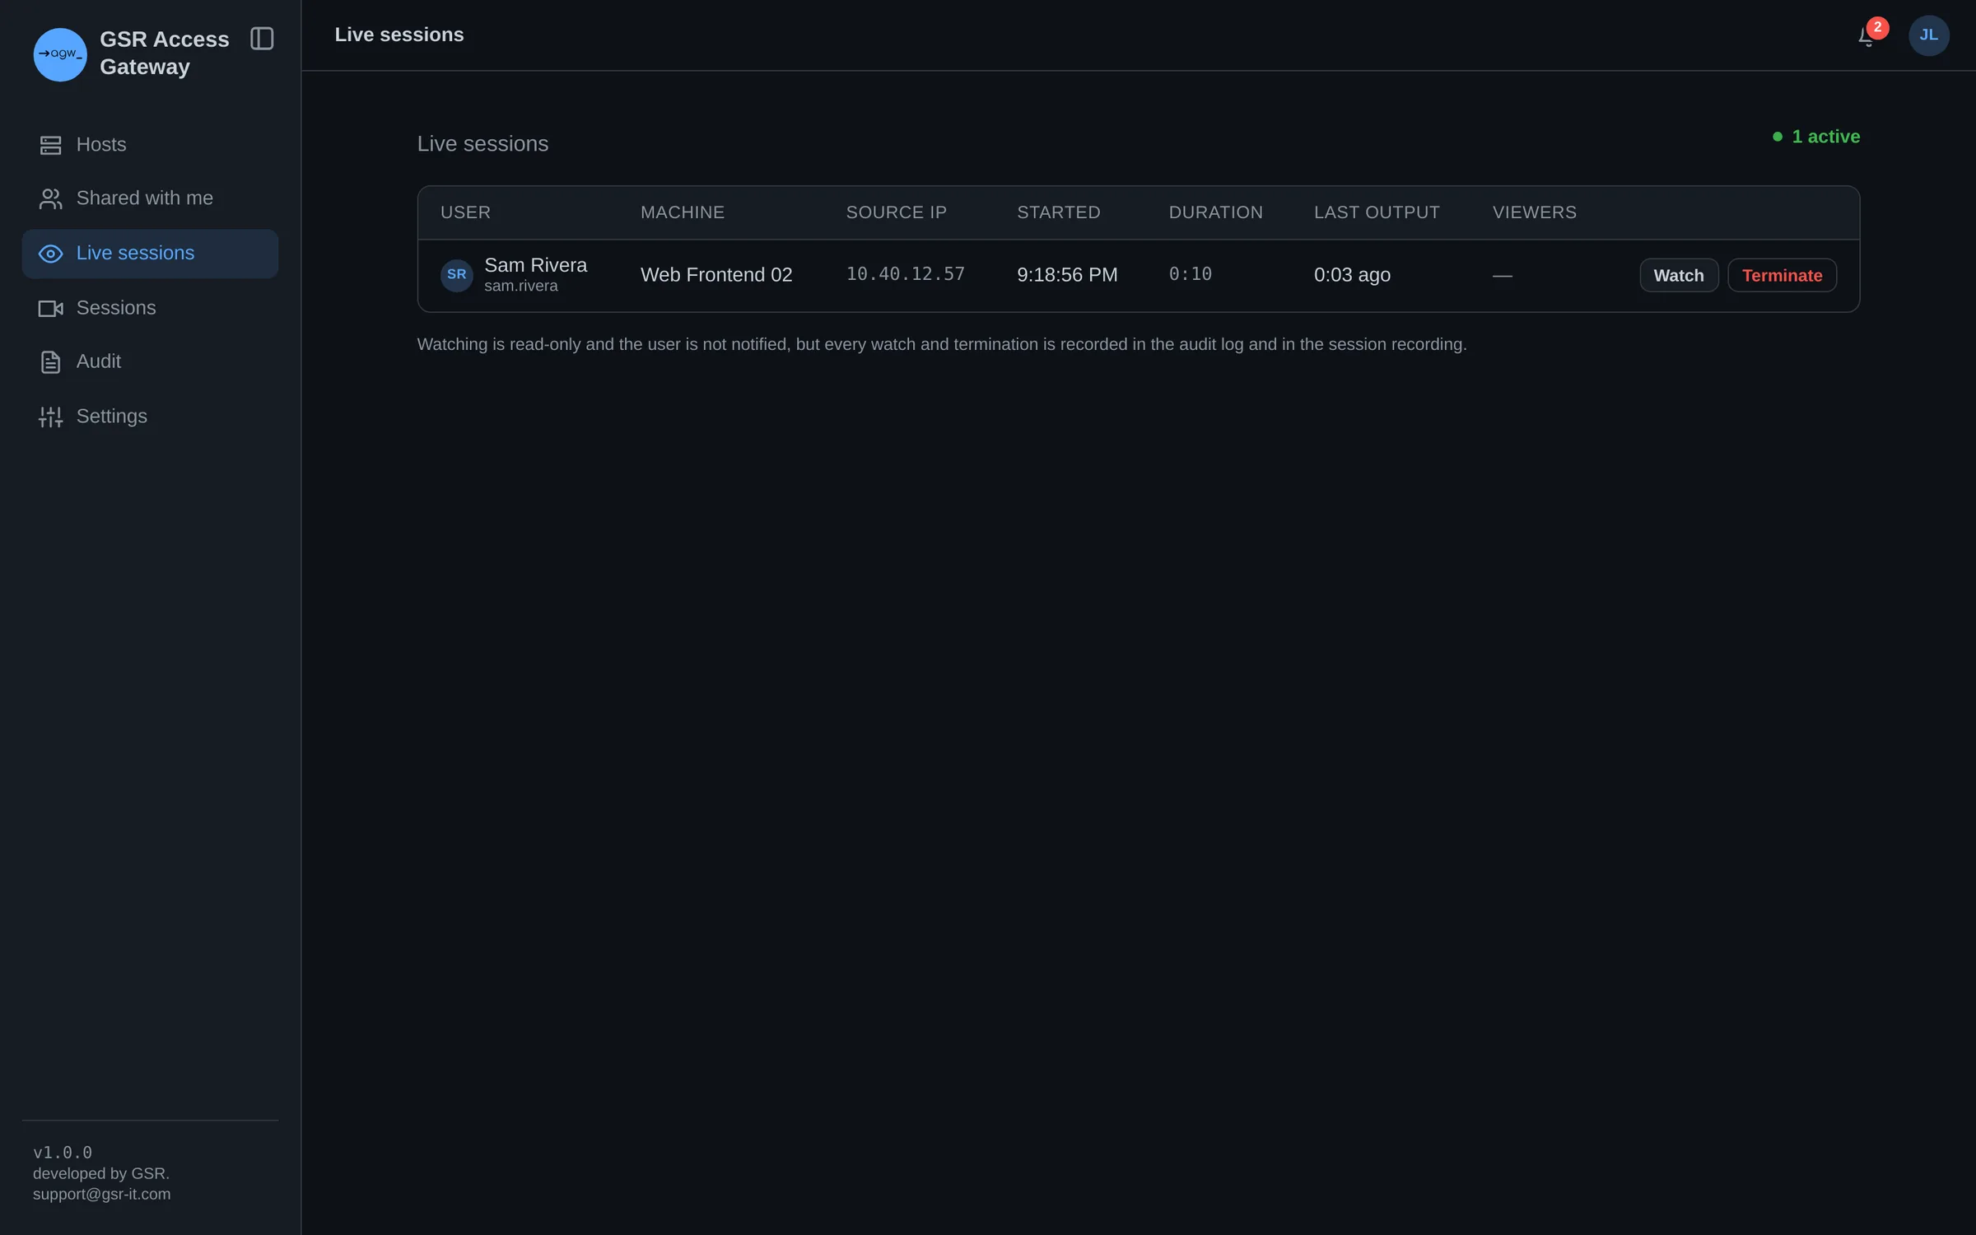Click the STARTED column header
This screenshot has height=1235, width=1976.
1059,212
